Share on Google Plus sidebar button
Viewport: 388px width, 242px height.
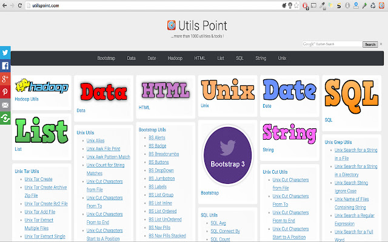pyautogui.click(x=5, y=79)
